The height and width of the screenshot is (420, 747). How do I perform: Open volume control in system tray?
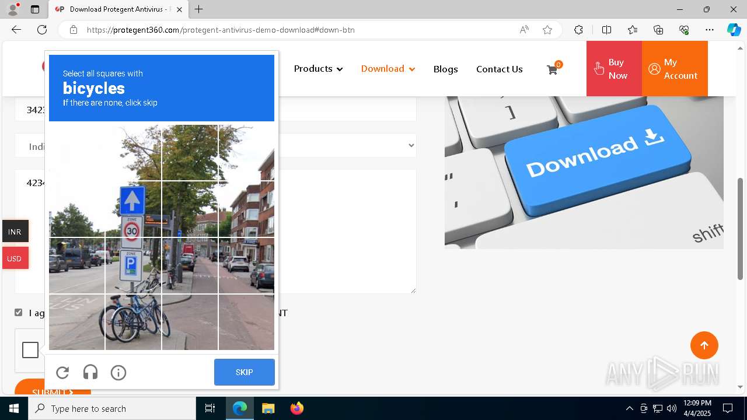(672, 408)
